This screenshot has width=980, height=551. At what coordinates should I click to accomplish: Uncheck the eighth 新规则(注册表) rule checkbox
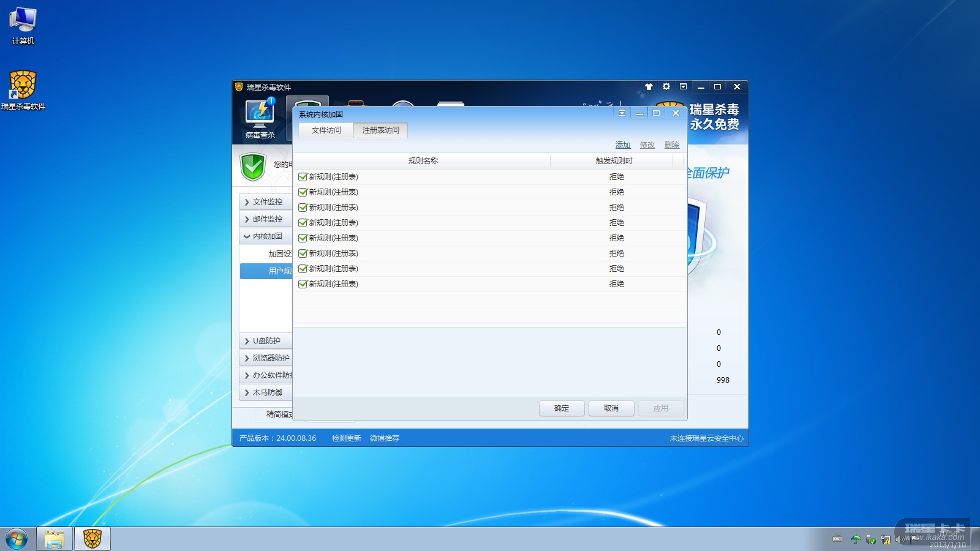coord(303,284)
